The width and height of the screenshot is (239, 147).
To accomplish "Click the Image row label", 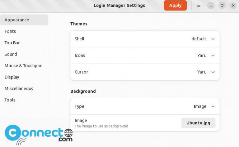I will [x=81, y=120].
